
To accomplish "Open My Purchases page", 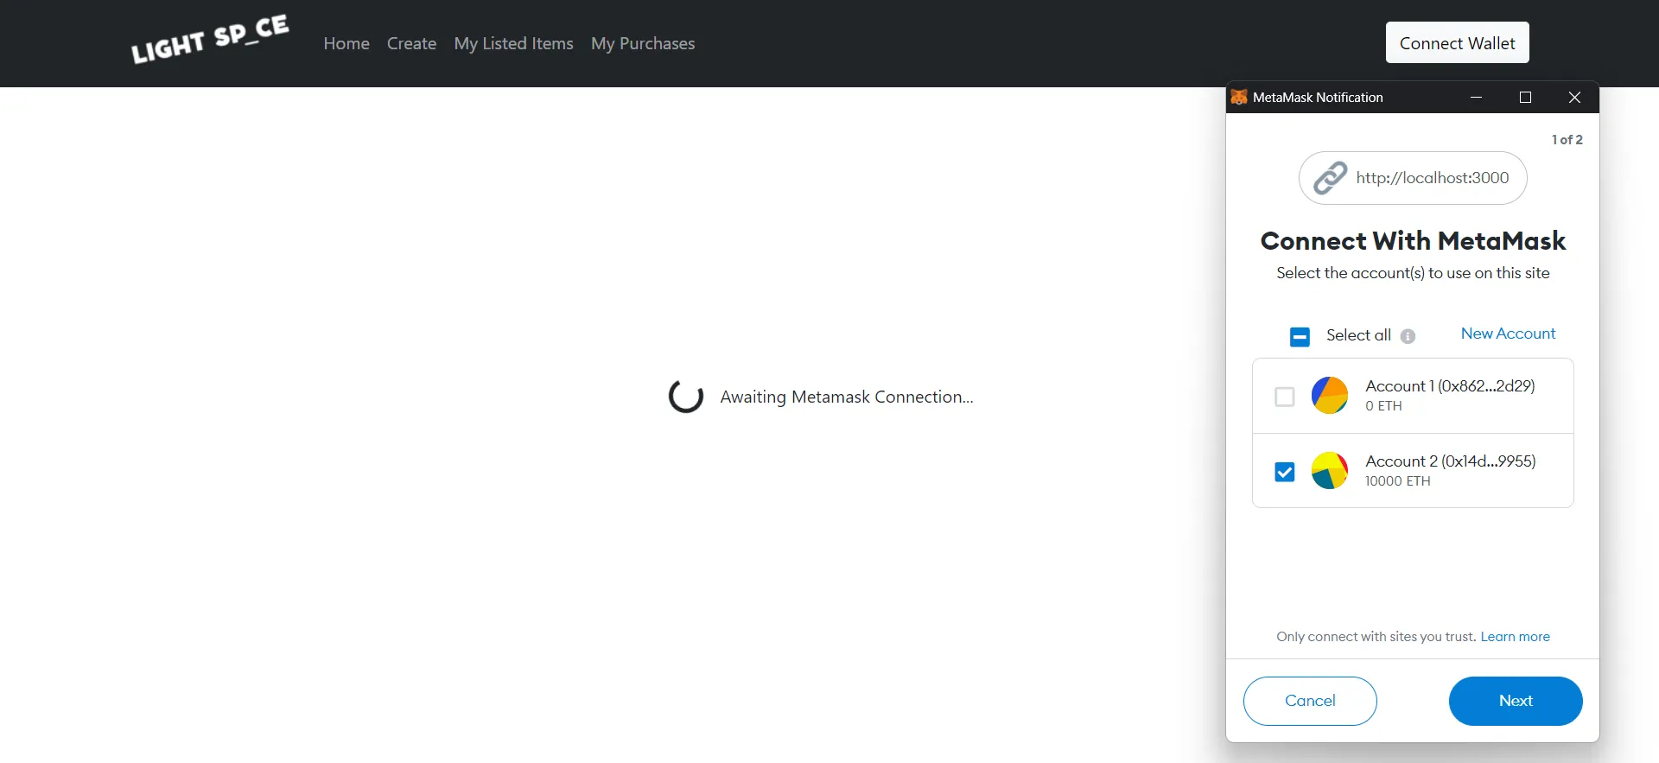I will [x=643, y=43].
